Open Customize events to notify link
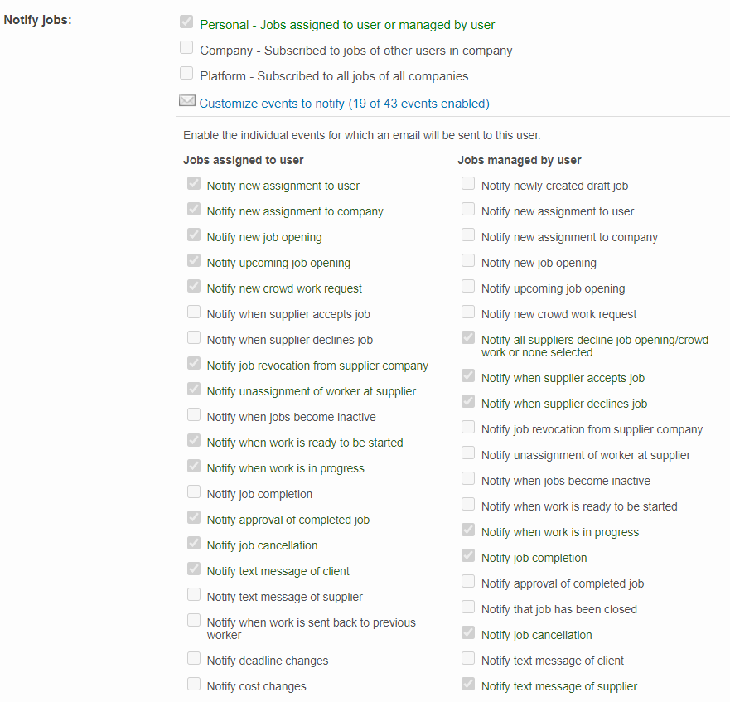This screenshot has width=730, height=702. tap(344, 104)
